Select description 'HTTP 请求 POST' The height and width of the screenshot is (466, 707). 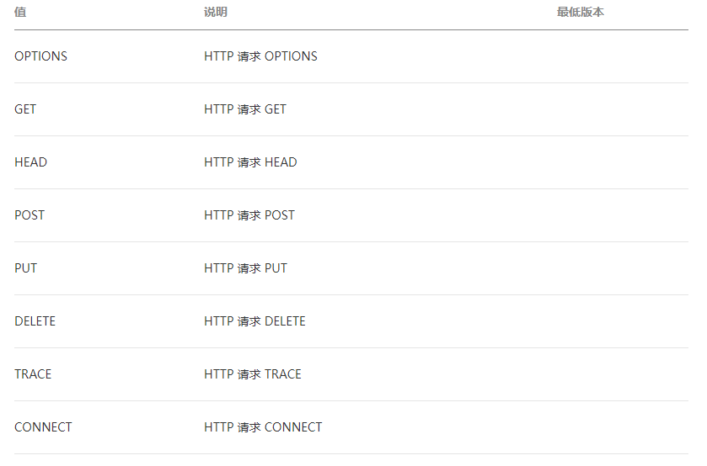249,215
